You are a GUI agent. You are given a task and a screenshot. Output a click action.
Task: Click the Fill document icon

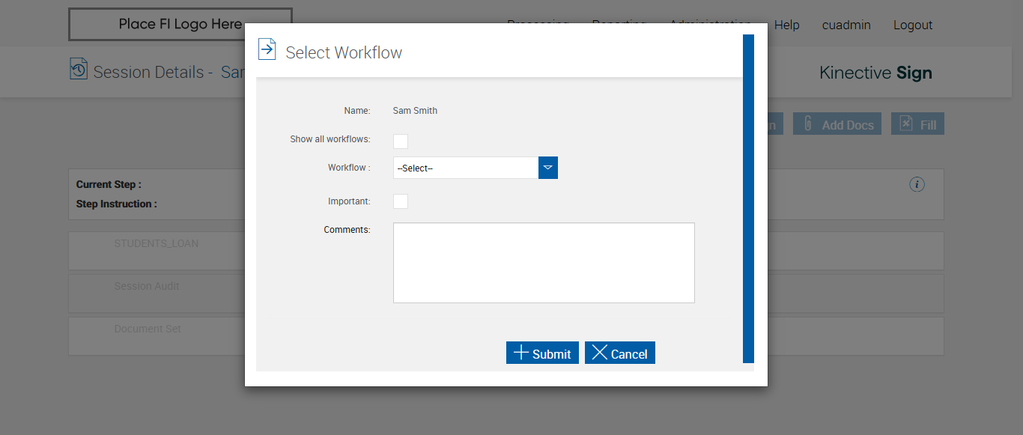[x=906, y=124]
